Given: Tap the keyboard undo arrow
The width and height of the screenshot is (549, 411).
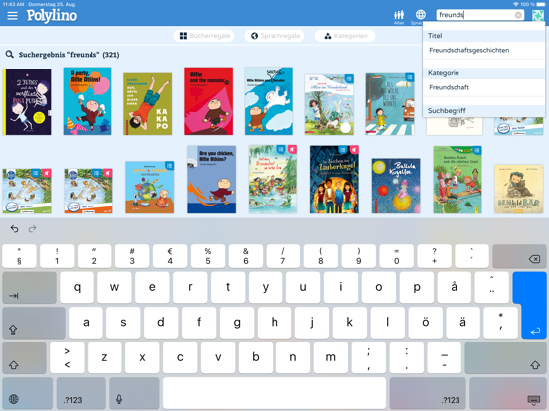Looking at the screenshot, I should click(14, 229).
